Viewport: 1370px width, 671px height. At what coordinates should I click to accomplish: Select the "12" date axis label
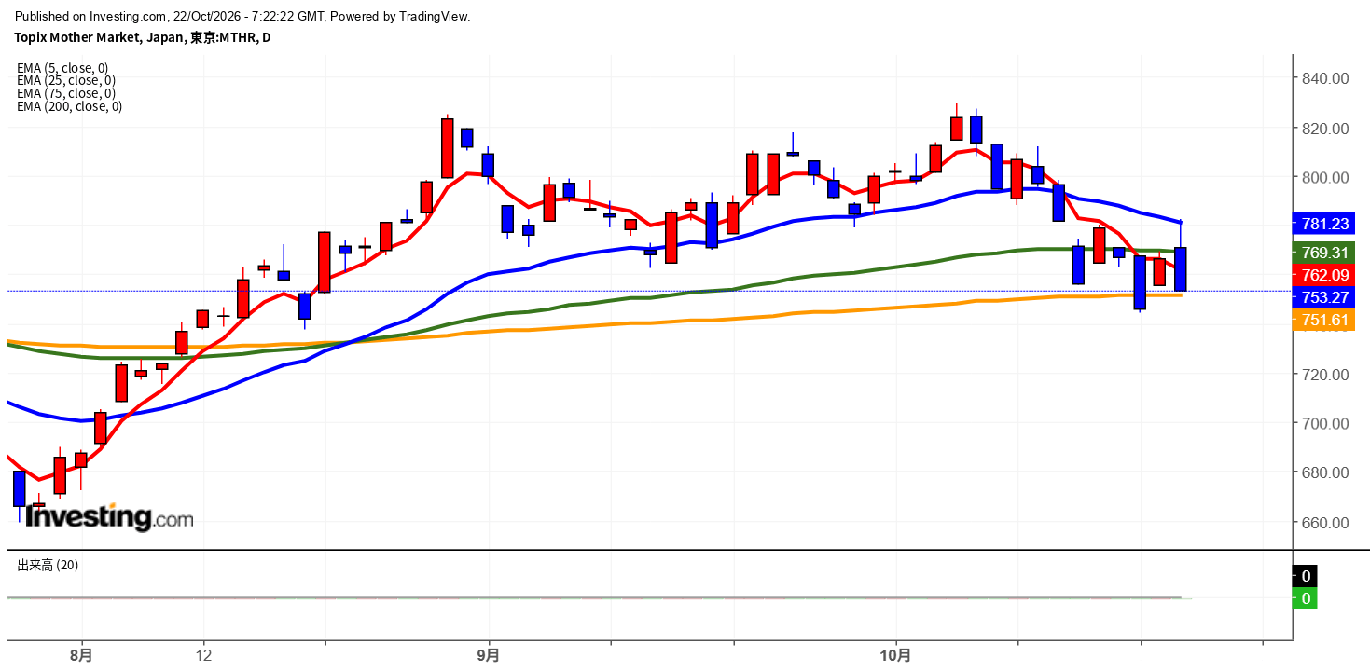[x=203, y=655]
